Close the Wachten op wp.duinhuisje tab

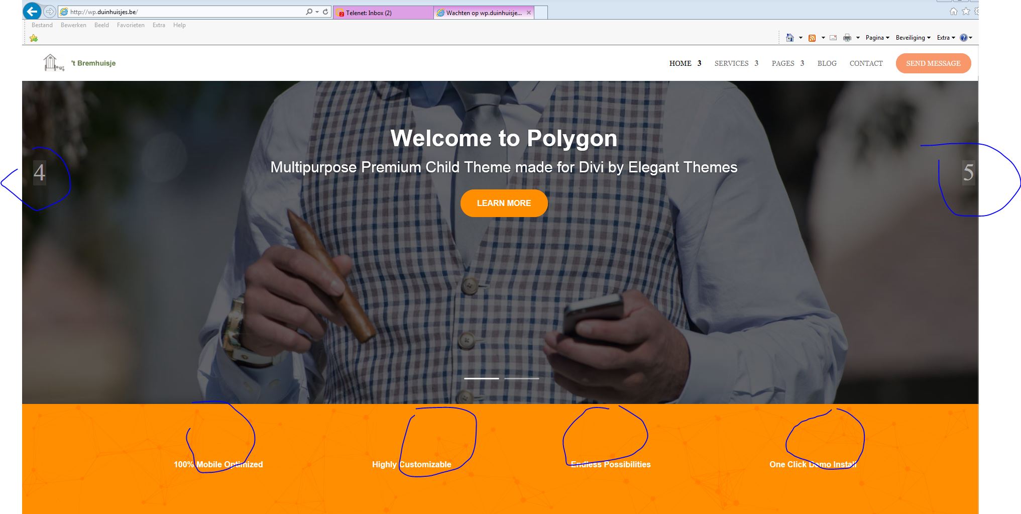tap(529, 13)
